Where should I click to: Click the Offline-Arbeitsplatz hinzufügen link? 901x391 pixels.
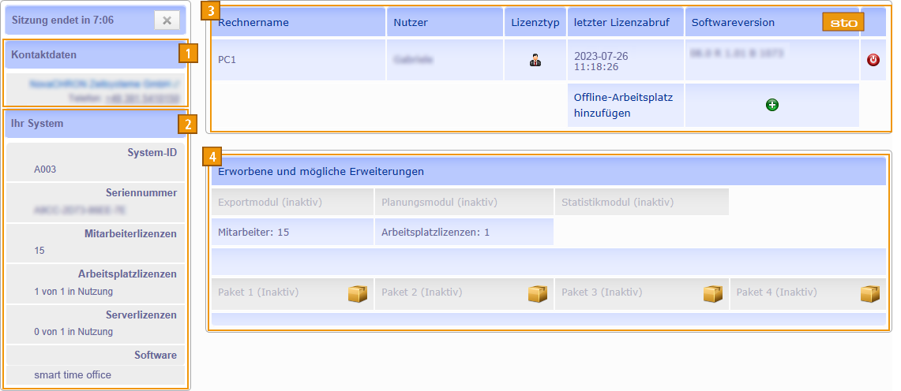pos(612,105)
